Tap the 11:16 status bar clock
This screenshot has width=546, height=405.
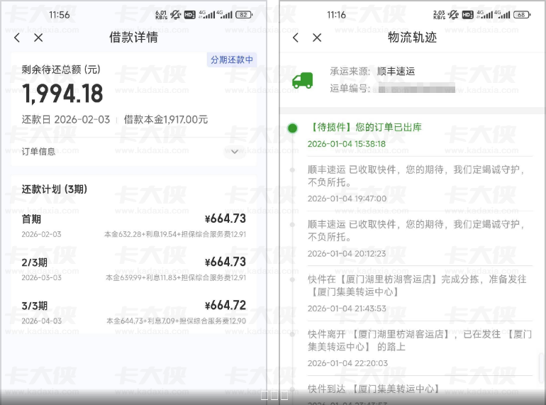pyautogui.click(x=336, y=15)
